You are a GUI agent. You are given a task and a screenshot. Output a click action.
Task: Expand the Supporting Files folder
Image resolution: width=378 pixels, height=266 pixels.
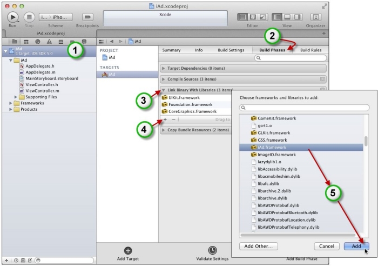click(16, 97)
